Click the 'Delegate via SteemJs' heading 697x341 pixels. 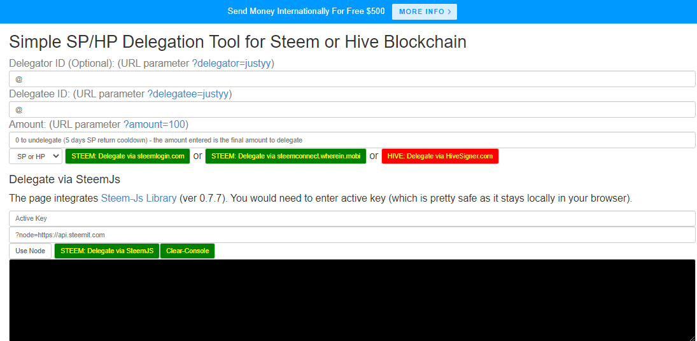coord(65,179)
